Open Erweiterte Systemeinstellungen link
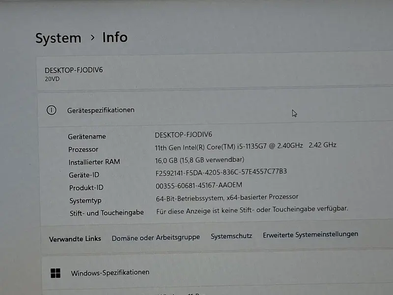This screenshot has height=295, width=393. click(310, 235)
